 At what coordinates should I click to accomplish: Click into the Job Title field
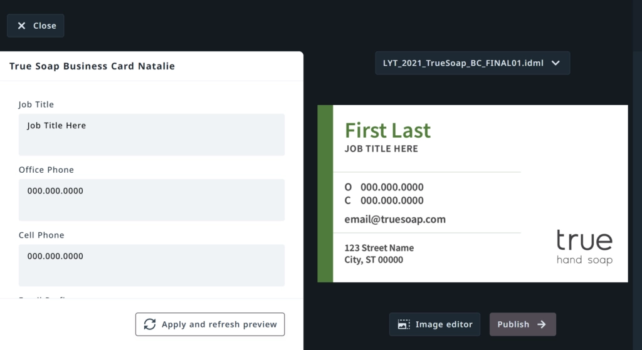152,135
